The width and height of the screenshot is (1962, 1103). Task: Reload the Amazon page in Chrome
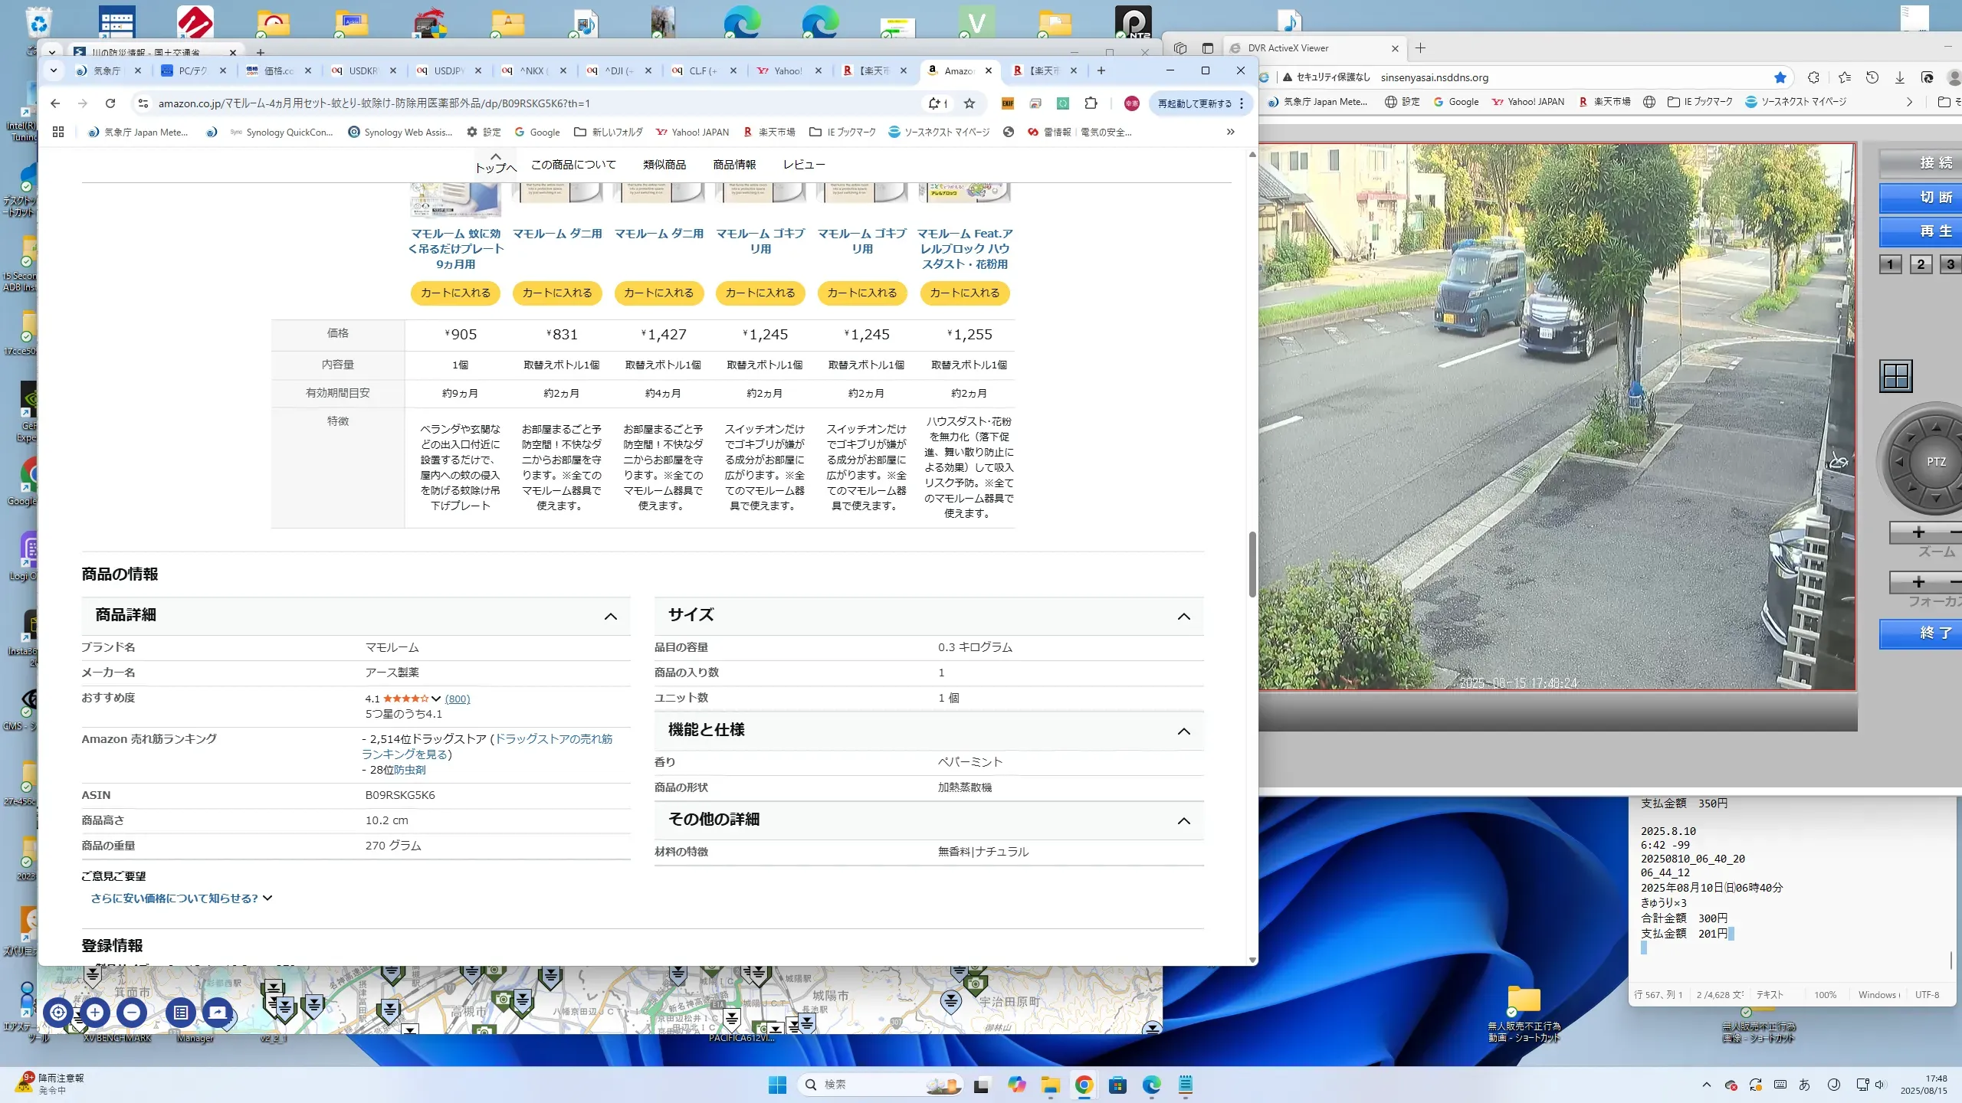(110, 103)
